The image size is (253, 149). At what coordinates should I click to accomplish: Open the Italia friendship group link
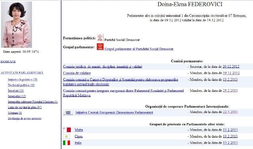pos(78,143)
